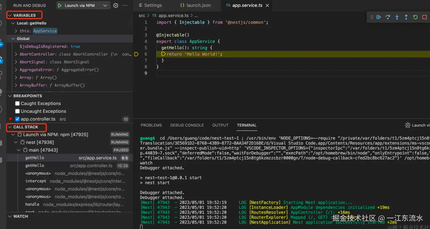Open launch.json via the gear icon

click(x=116, y=6)
